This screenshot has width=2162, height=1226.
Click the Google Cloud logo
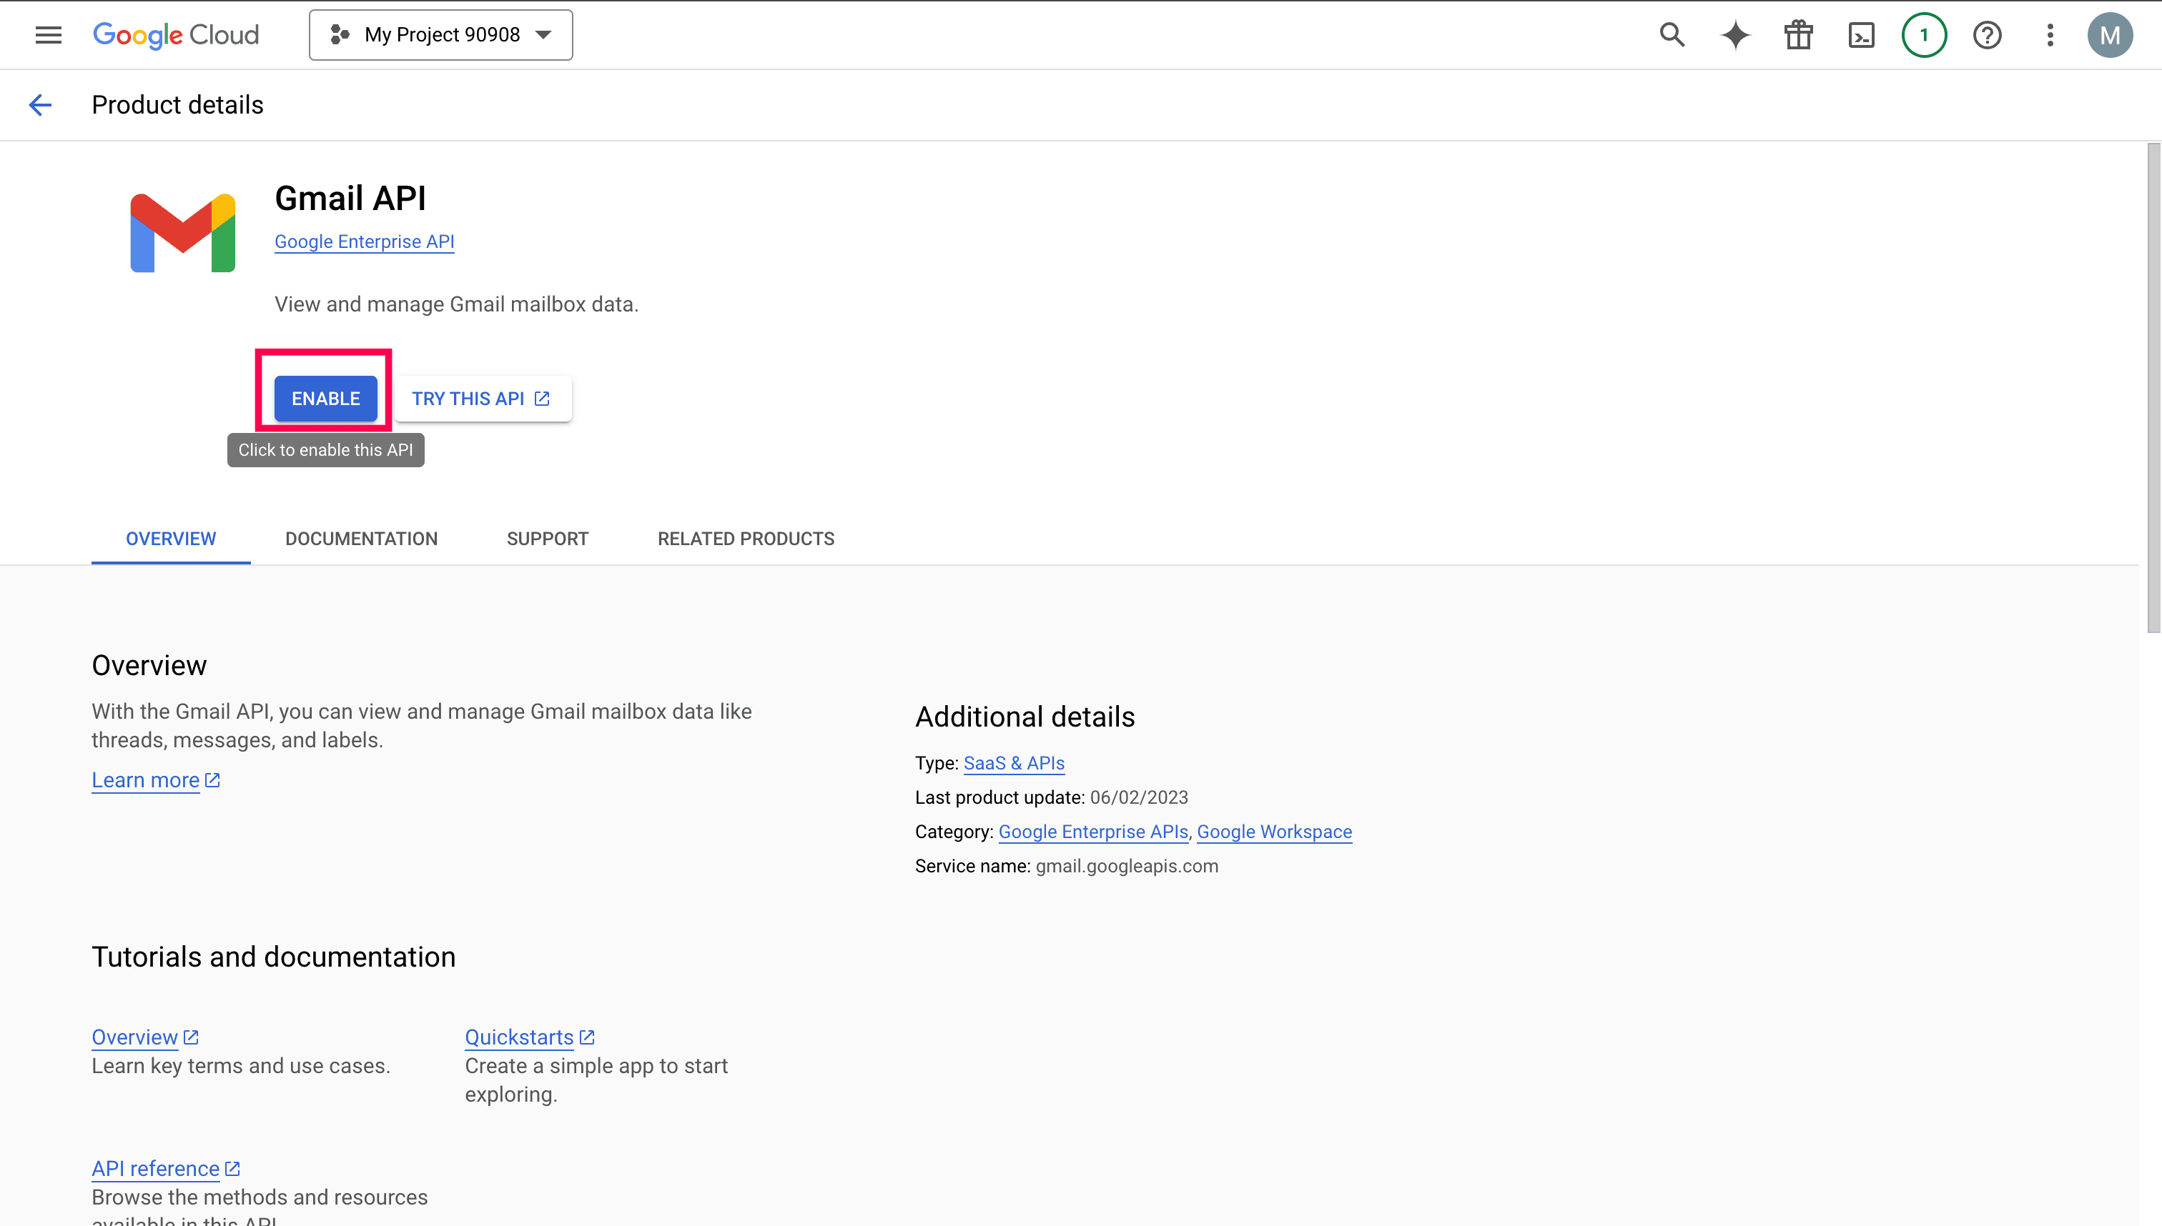click(176, 34)
